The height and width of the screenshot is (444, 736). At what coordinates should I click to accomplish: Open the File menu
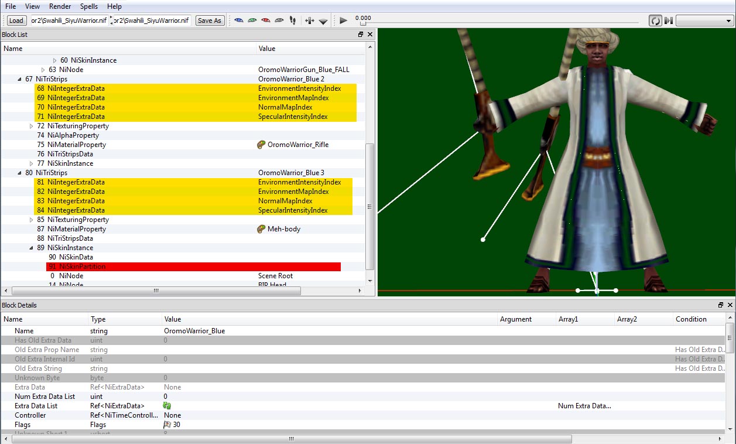pos(11,6)
